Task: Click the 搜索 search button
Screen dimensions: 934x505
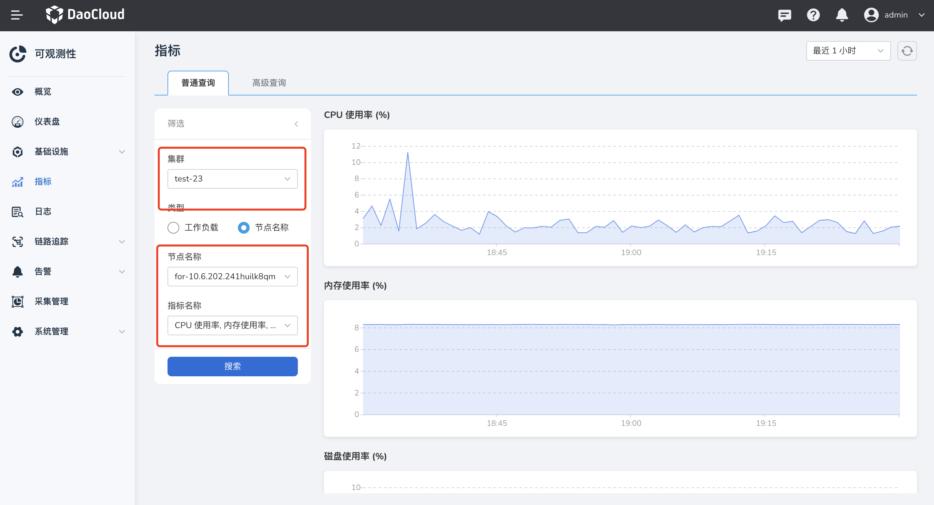Action: click(232, 366)
